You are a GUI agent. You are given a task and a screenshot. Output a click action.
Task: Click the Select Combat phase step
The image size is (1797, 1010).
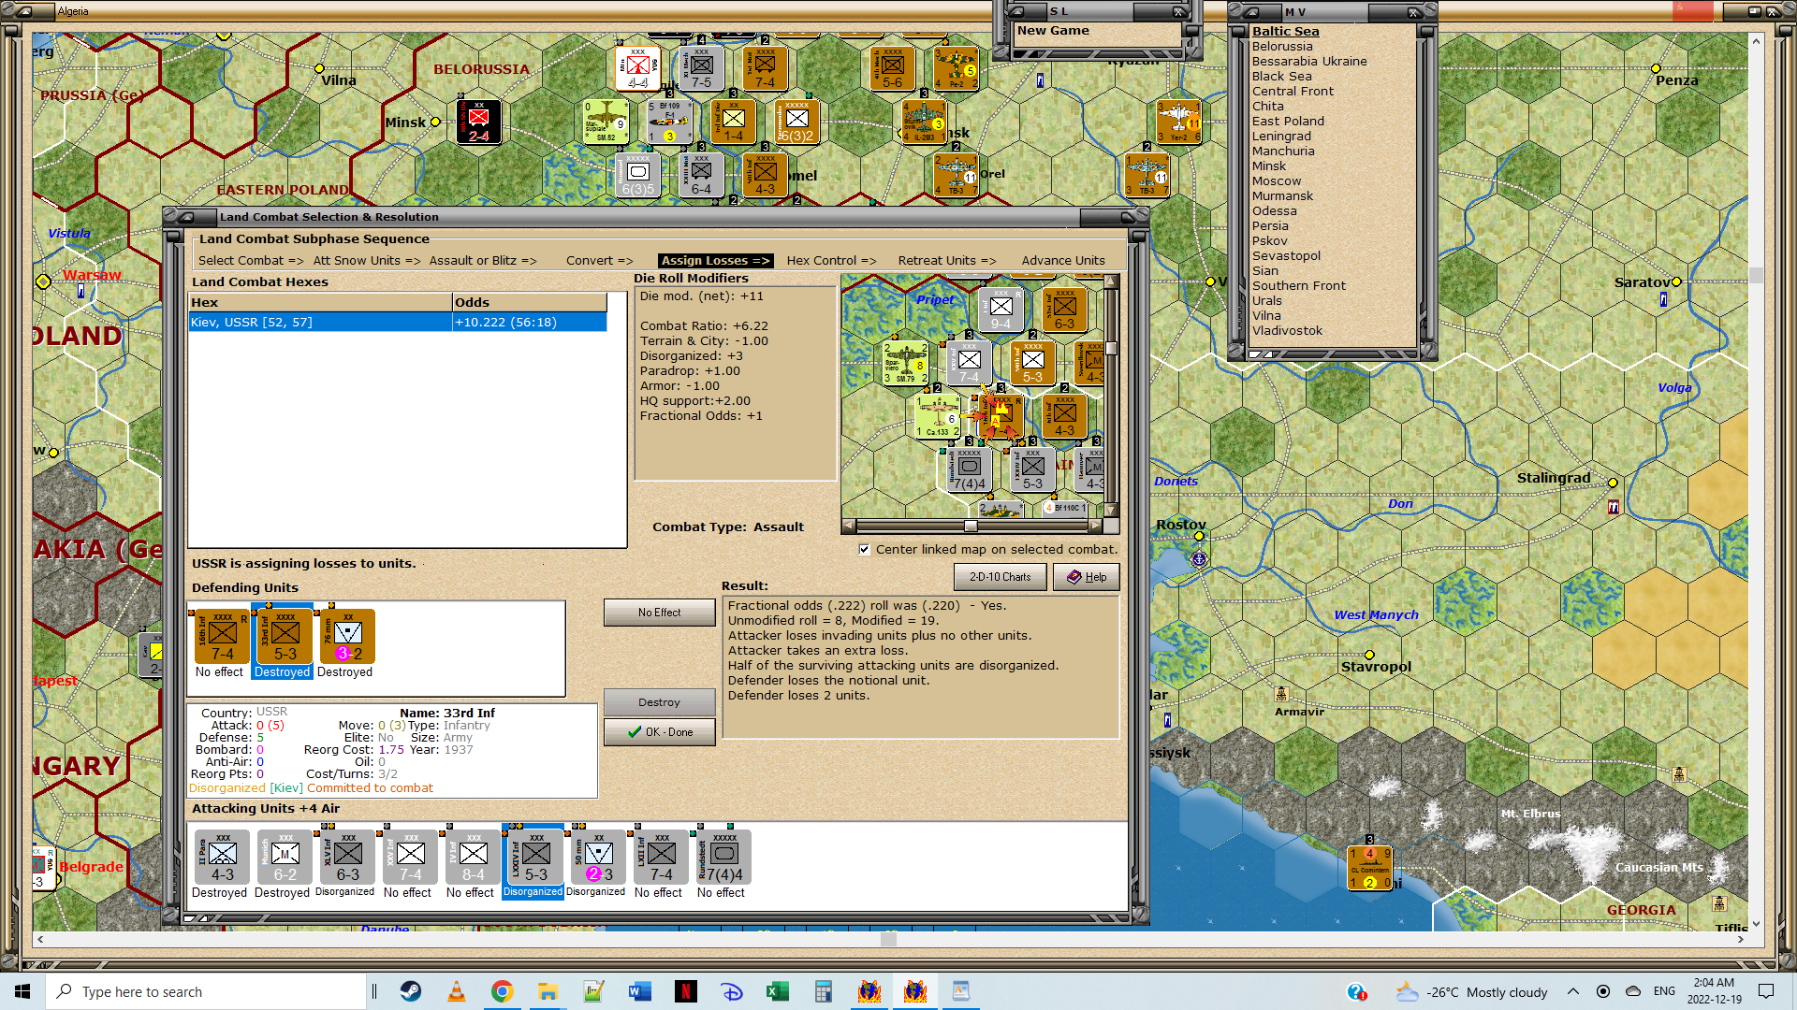click(x=251, y=261)
